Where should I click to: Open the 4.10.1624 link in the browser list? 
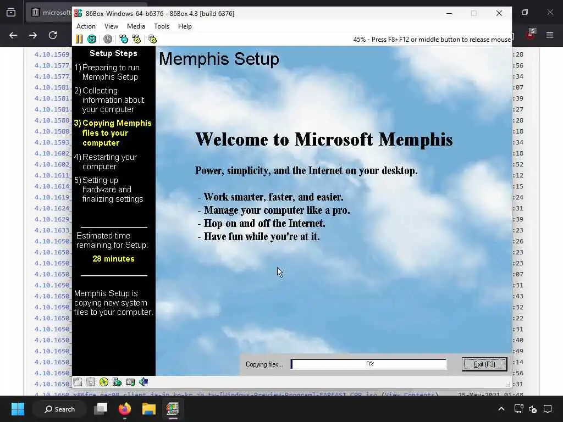coord(52,208)
